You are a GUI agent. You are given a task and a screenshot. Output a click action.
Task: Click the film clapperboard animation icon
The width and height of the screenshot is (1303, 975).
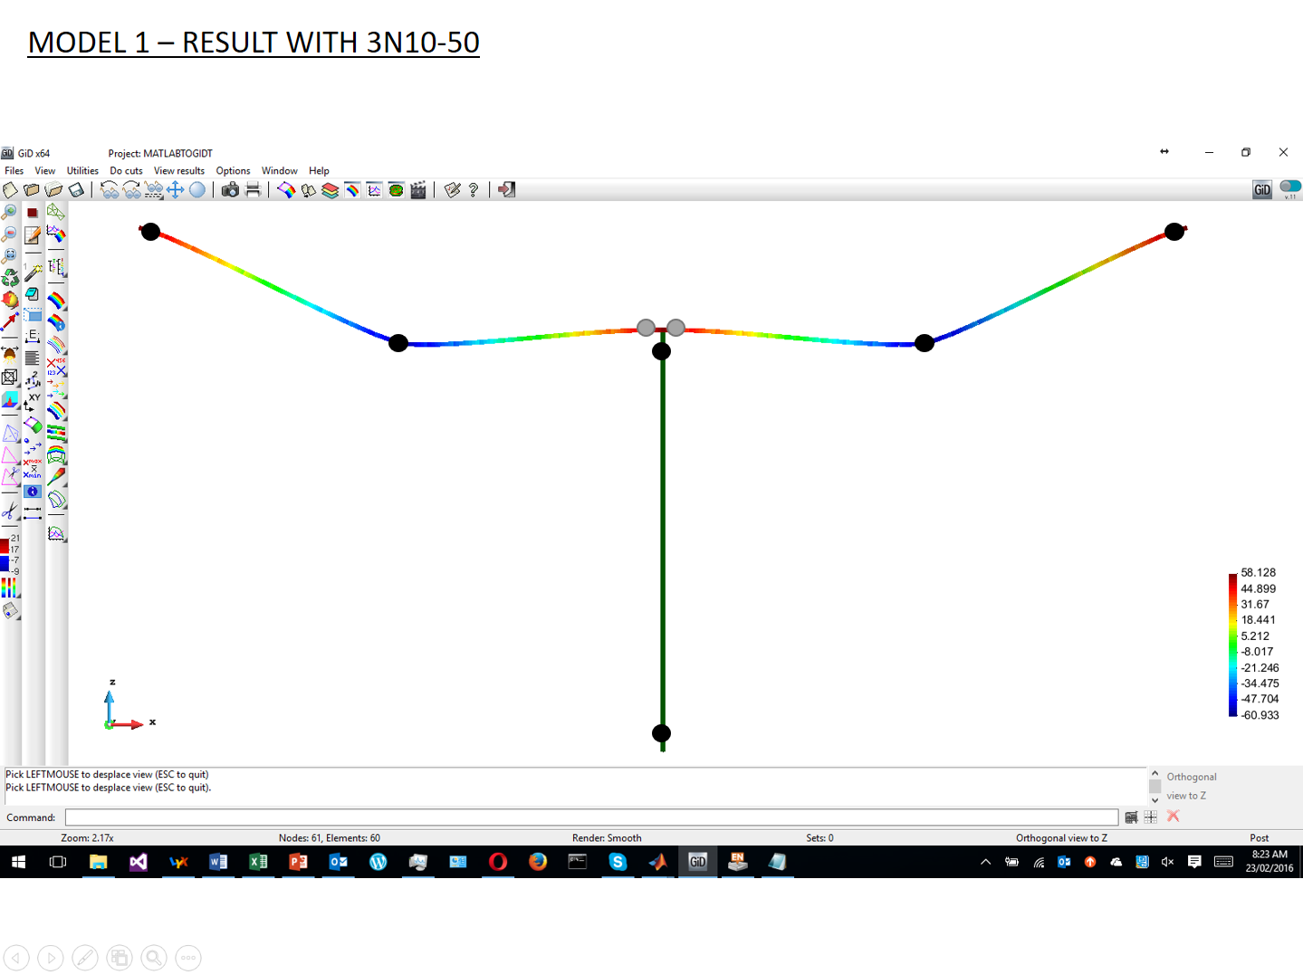[x=418, y=189]
